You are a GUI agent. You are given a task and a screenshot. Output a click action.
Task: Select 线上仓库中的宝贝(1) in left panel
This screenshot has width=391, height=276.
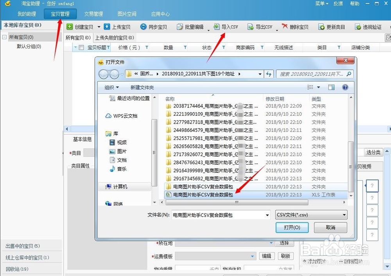tap(31, 258)
